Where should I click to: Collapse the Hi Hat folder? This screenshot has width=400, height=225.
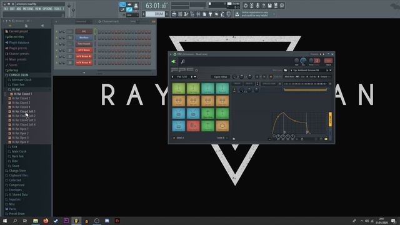pyautogui.click(x=16, y=89)
